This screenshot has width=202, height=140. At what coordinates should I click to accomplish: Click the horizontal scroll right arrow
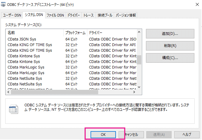tap(134, 92)
